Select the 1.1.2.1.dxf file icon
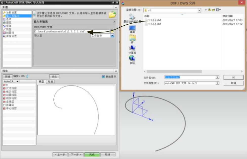247x159 pixels. click(x=146, y=24)
